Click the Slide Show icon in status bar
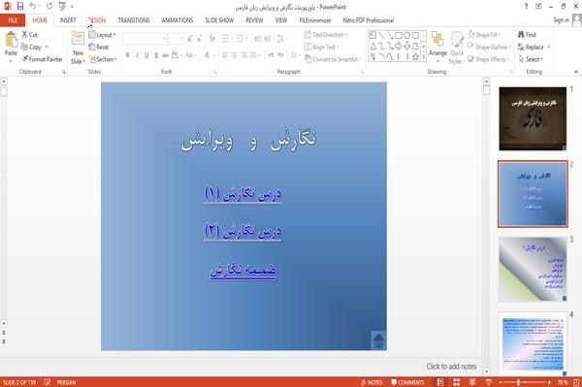 pyautogui.click(x=489, y=382)
